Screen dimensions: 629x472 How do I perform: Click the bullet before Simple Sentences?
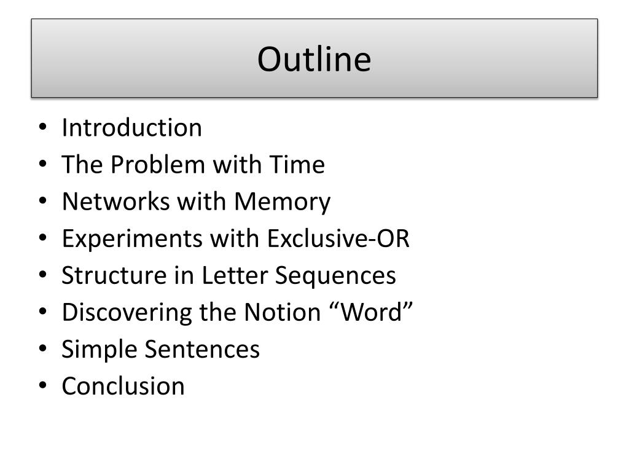click(43, 348)
